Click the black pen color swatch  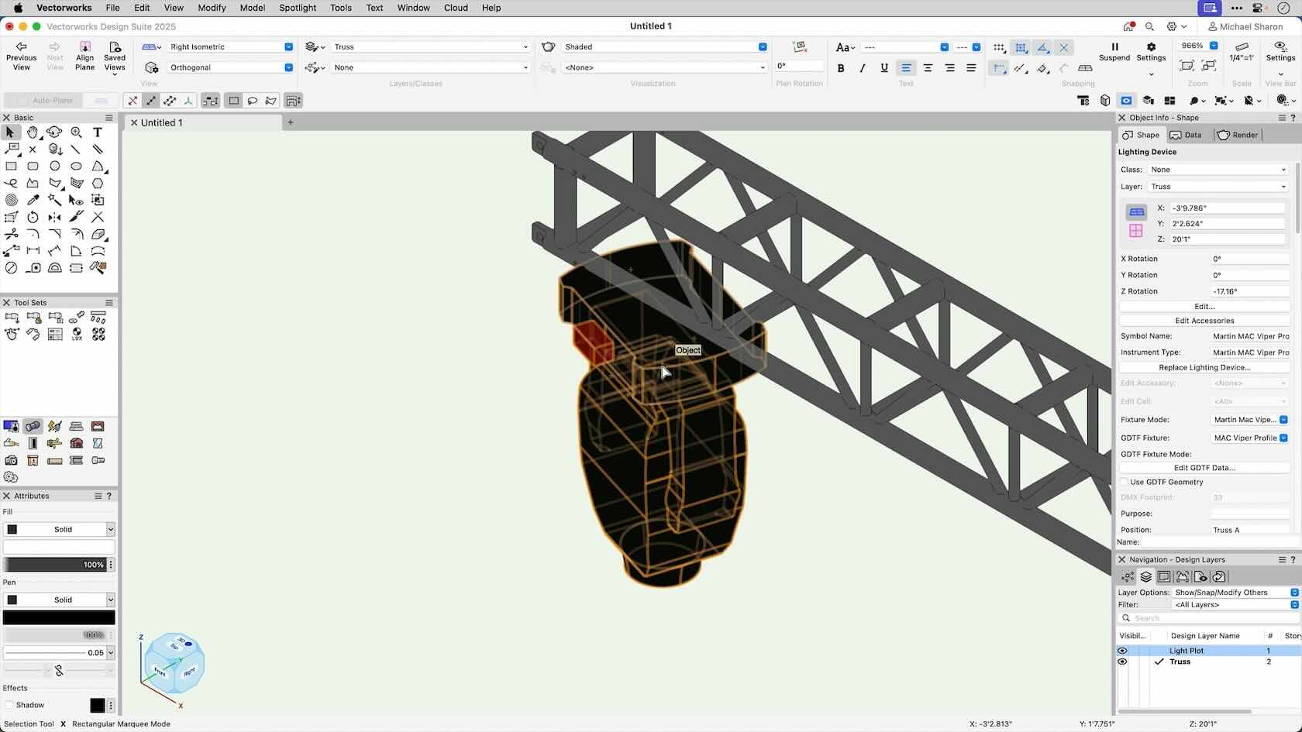(x=59, y=617)
